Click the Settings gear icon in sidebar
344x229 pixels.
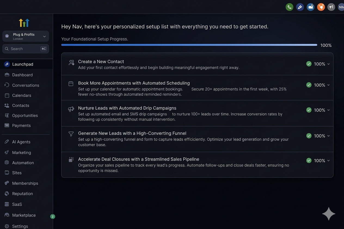click(x=7, y=226)
